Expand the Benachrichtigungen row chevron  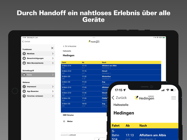(53, 58)
